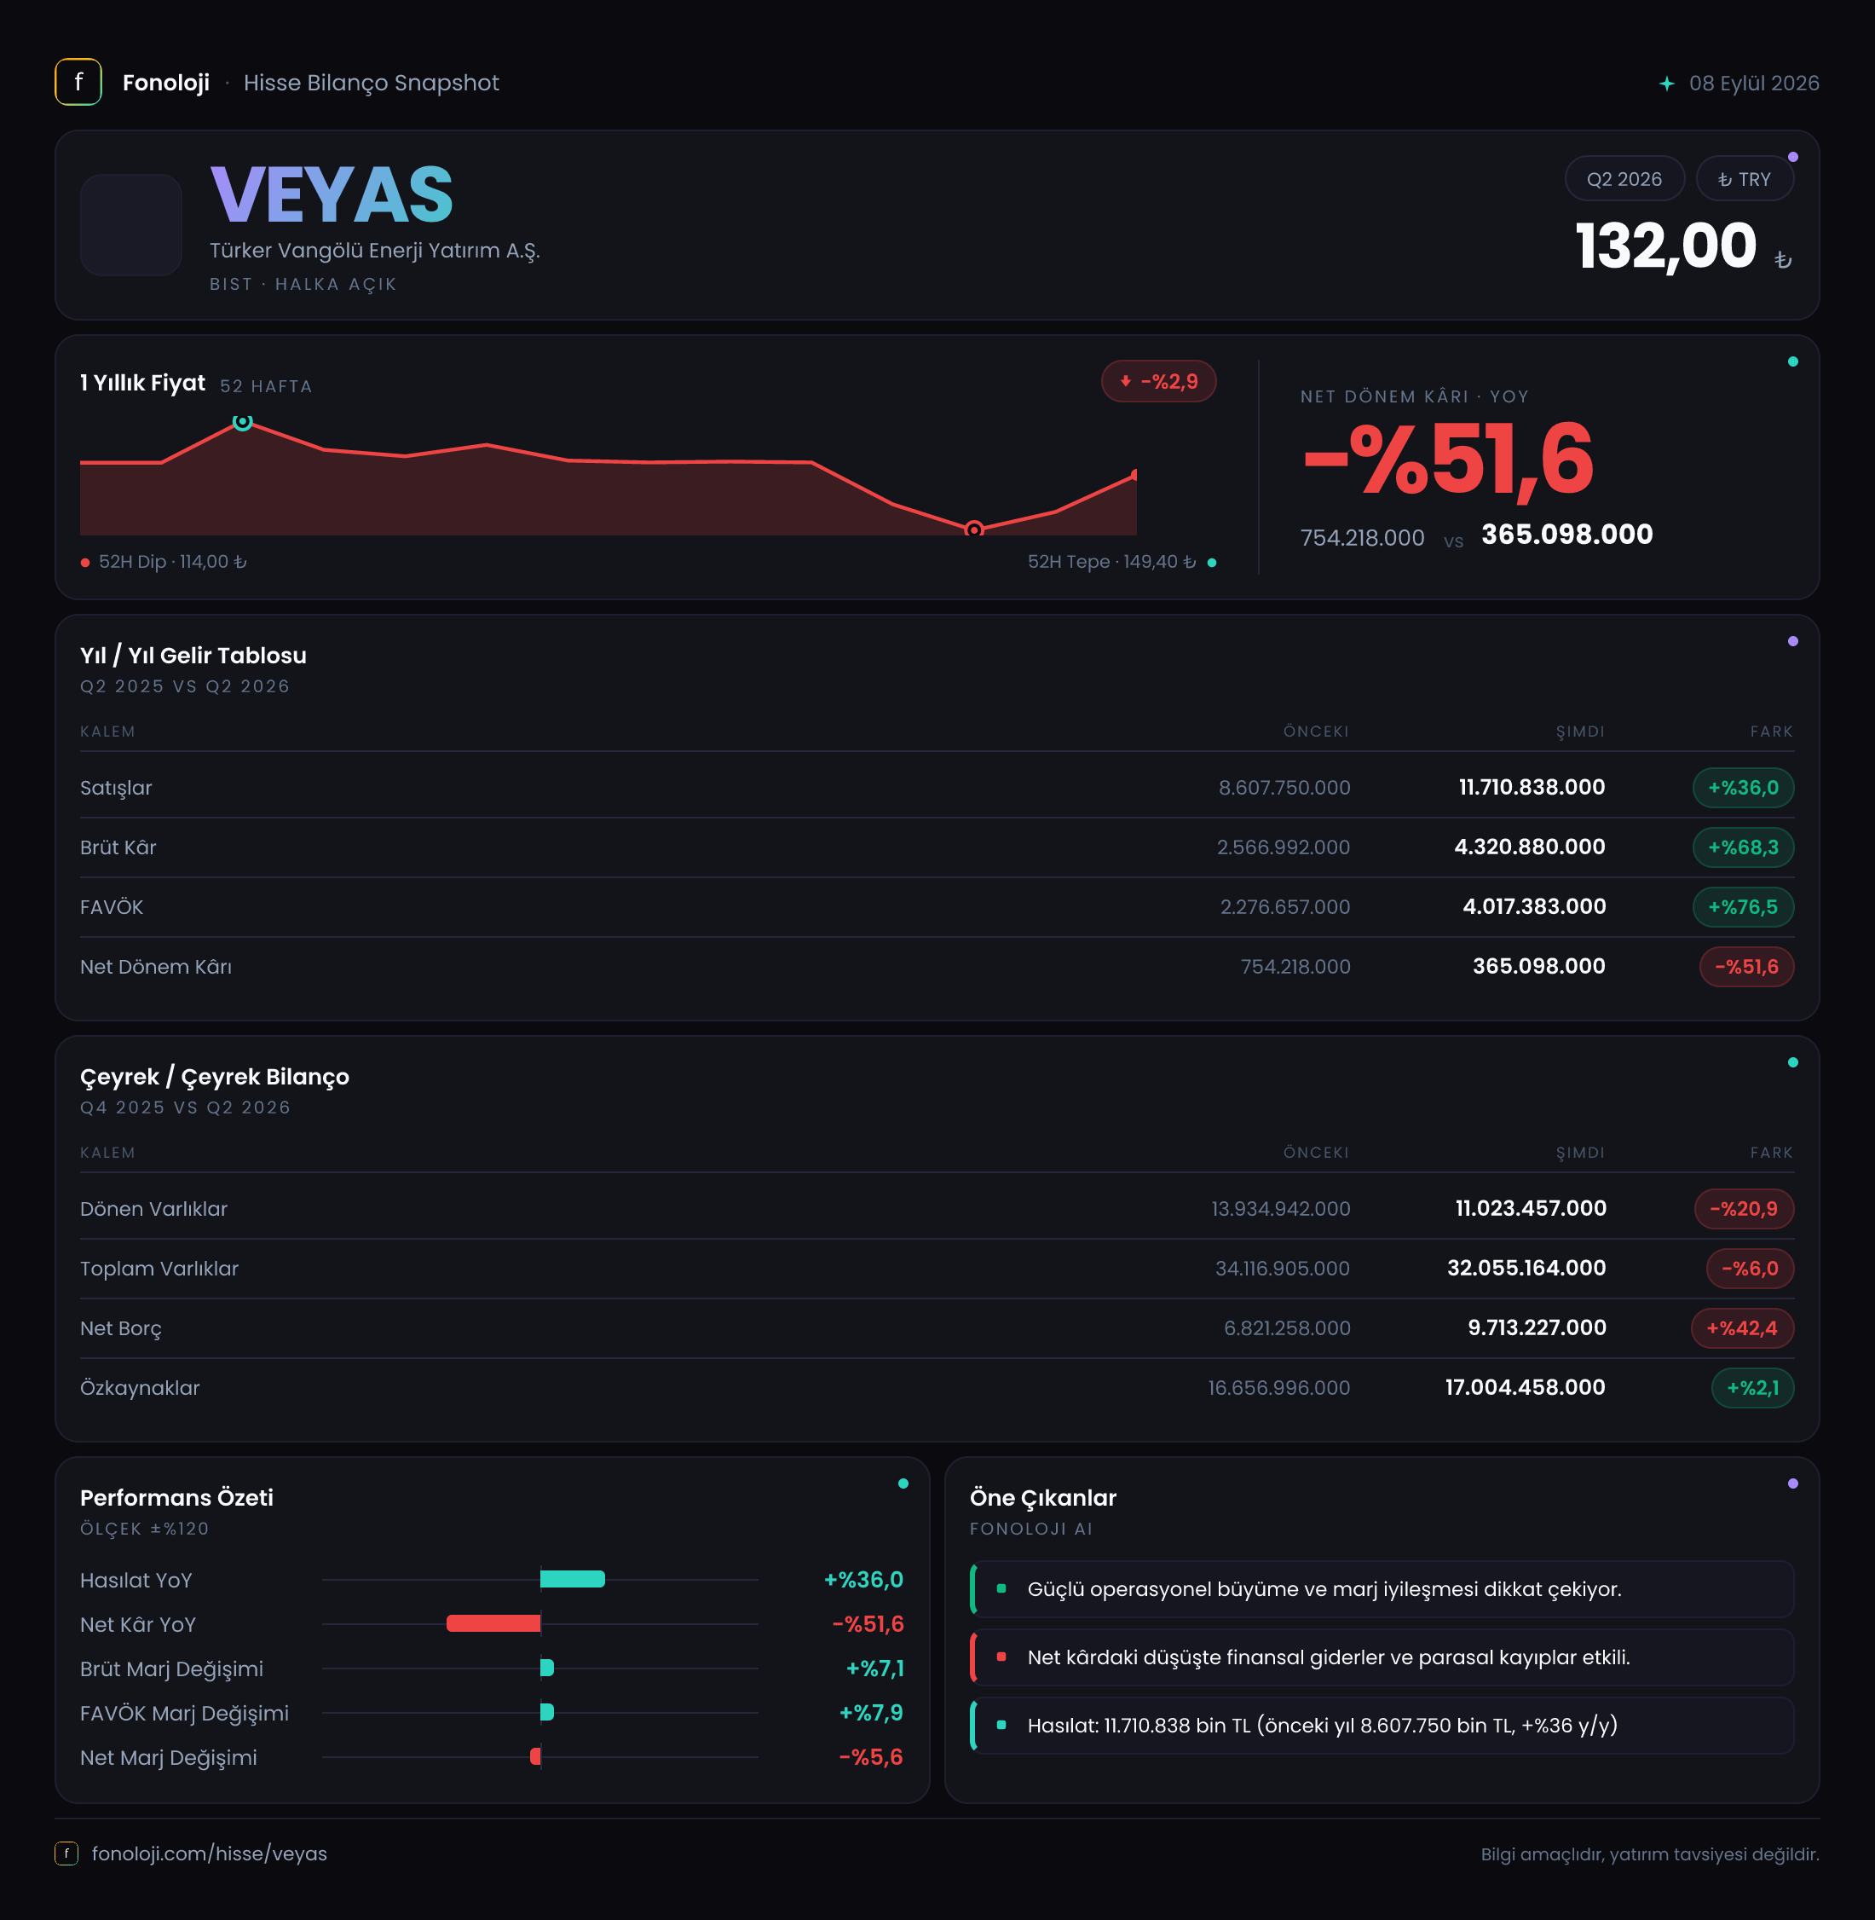Click the value 4.320.880.000
Screen dimensions: 1875x1920
1529,847
